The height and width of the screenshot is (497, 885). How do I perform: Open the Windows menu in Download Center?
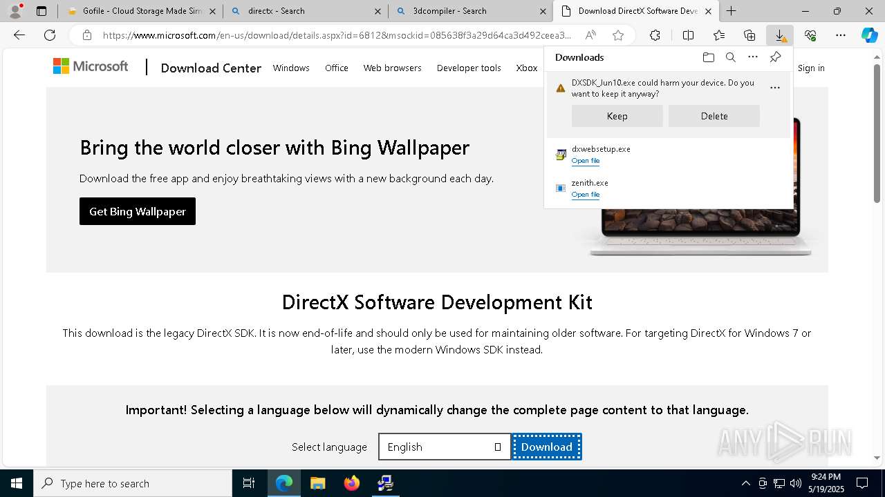pos(291,68)
